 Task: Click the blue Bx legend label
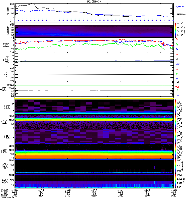point(177,49)
